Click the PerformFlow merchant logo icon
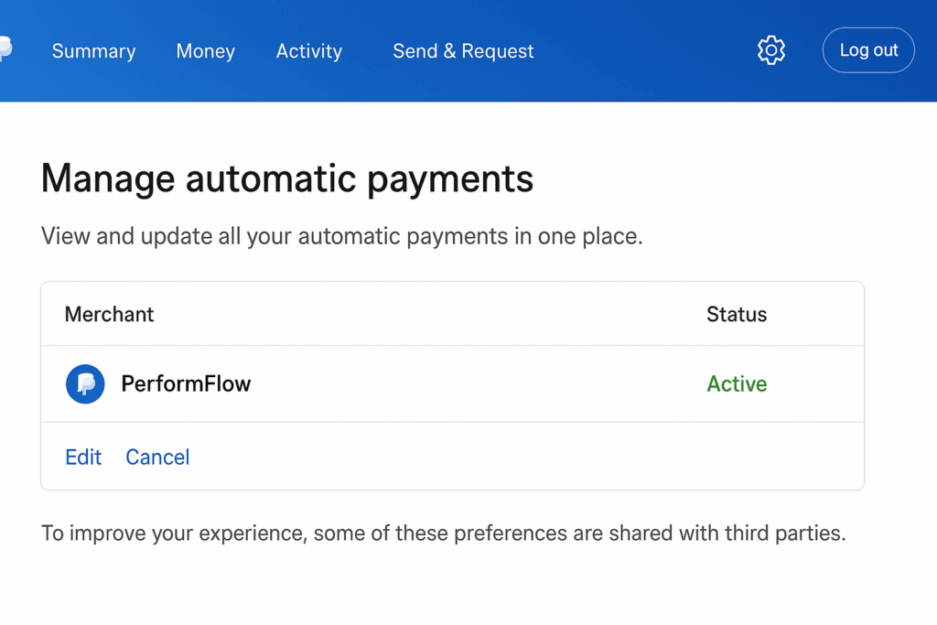 (x=85, y=384)
